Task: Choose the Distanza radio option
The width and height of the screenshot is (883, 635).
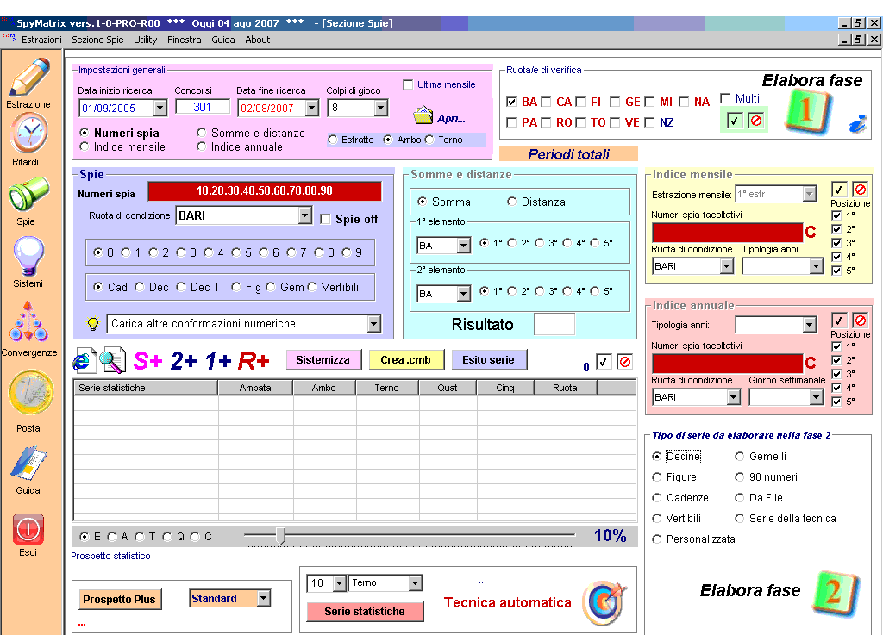Action: coord(511,202)
